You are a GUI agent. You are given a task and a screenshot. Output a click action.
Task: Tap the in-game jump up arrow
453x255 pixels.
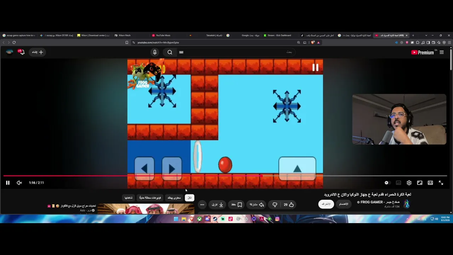tap(297, 169)
